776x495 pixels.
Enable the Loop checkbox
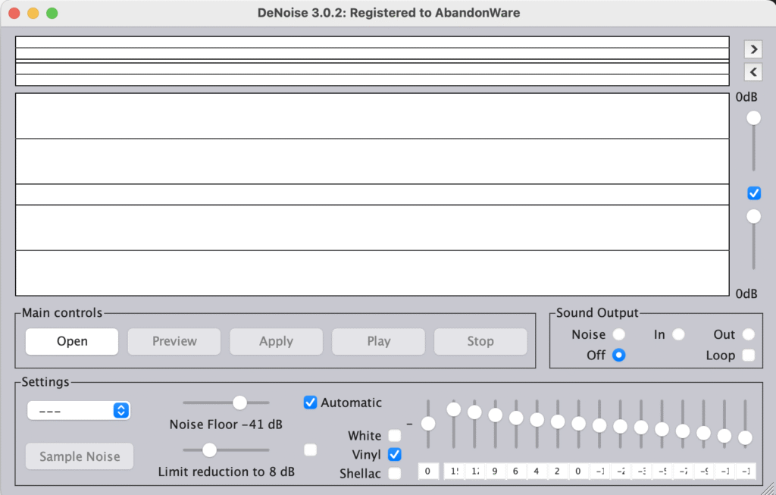(x=749, y=356)
